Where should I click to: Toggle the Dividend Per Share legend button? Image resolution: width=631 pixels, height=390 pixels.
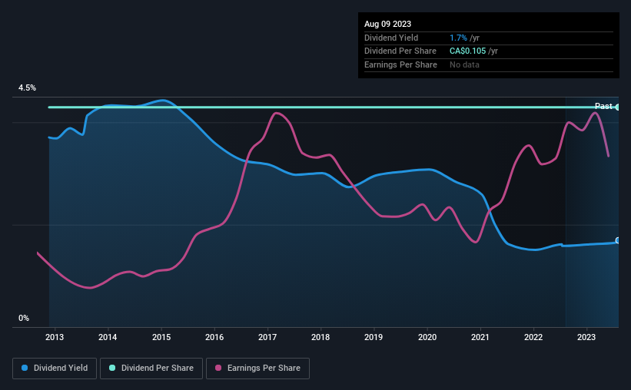pyautogui.click(x=151, y=369)
